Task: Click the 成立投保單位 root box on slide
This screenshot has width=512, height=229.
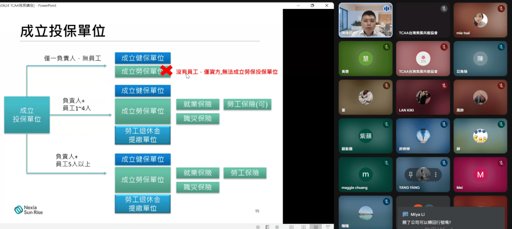Action: click(x=27, y=115)
